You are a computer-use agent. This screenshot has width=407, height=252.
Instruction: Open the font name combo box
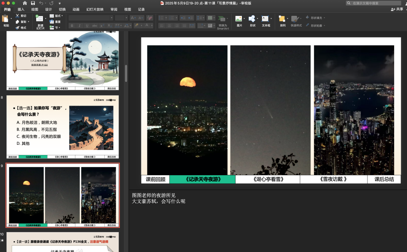91,18
